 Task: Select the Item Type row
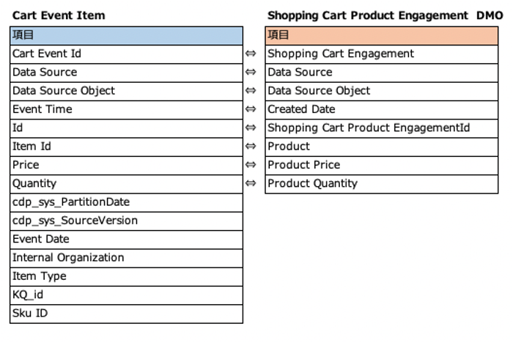[x=127, y=276]
